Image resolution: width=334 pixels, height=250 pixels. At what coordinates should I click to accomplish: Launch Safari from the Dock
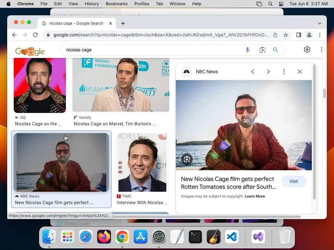(x=86, y=237)
